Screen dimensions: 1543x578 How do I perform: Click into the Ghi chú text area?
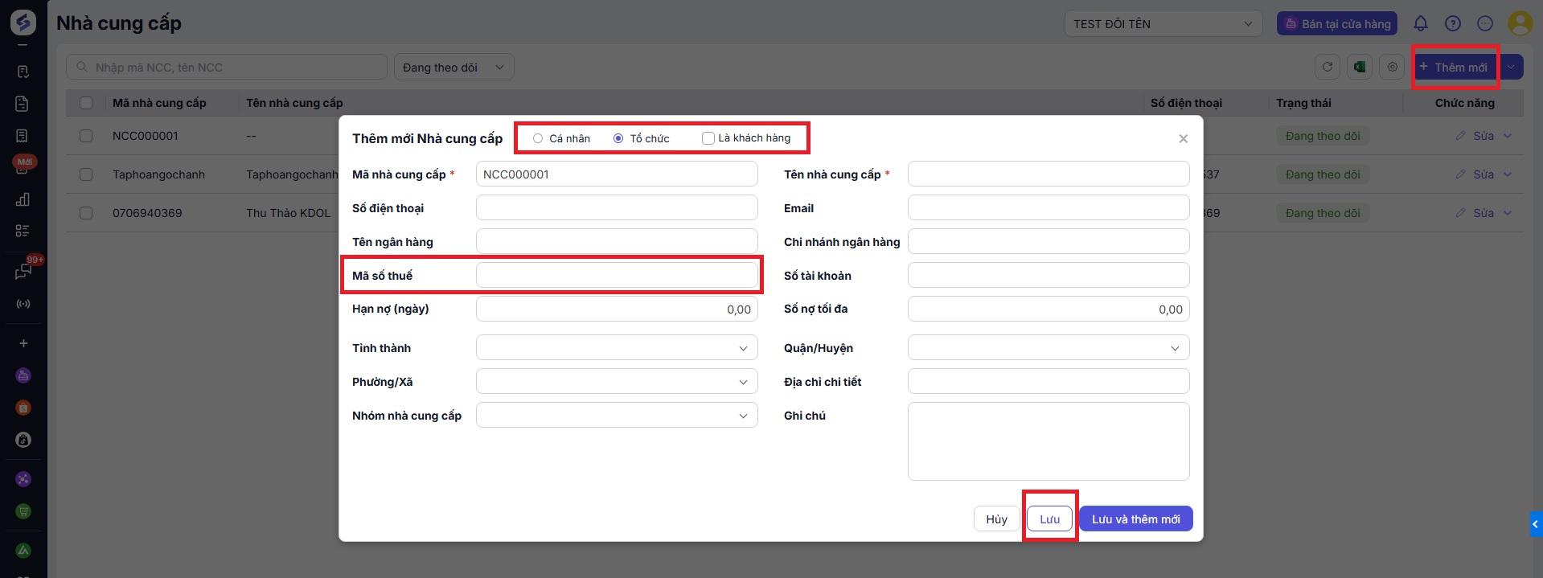pos(1049,441)
